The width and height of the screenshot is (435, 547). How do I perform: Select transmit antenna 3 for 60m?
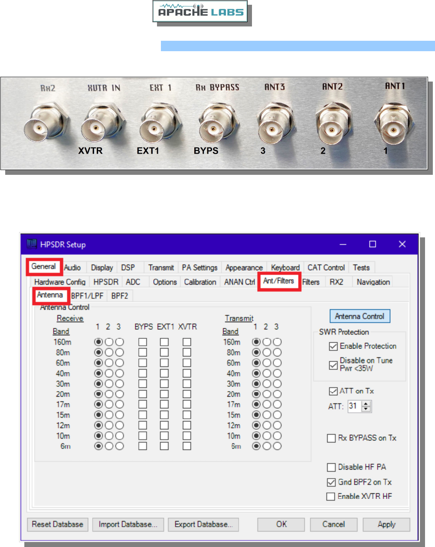[x=277, y=363]
